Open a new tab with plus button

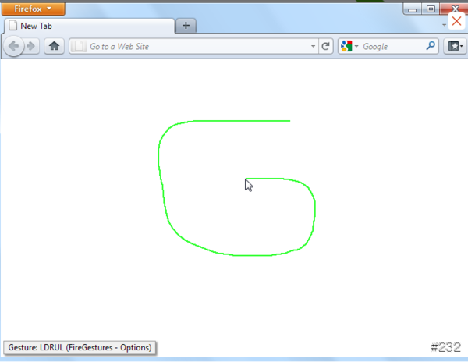pos(186,26)
